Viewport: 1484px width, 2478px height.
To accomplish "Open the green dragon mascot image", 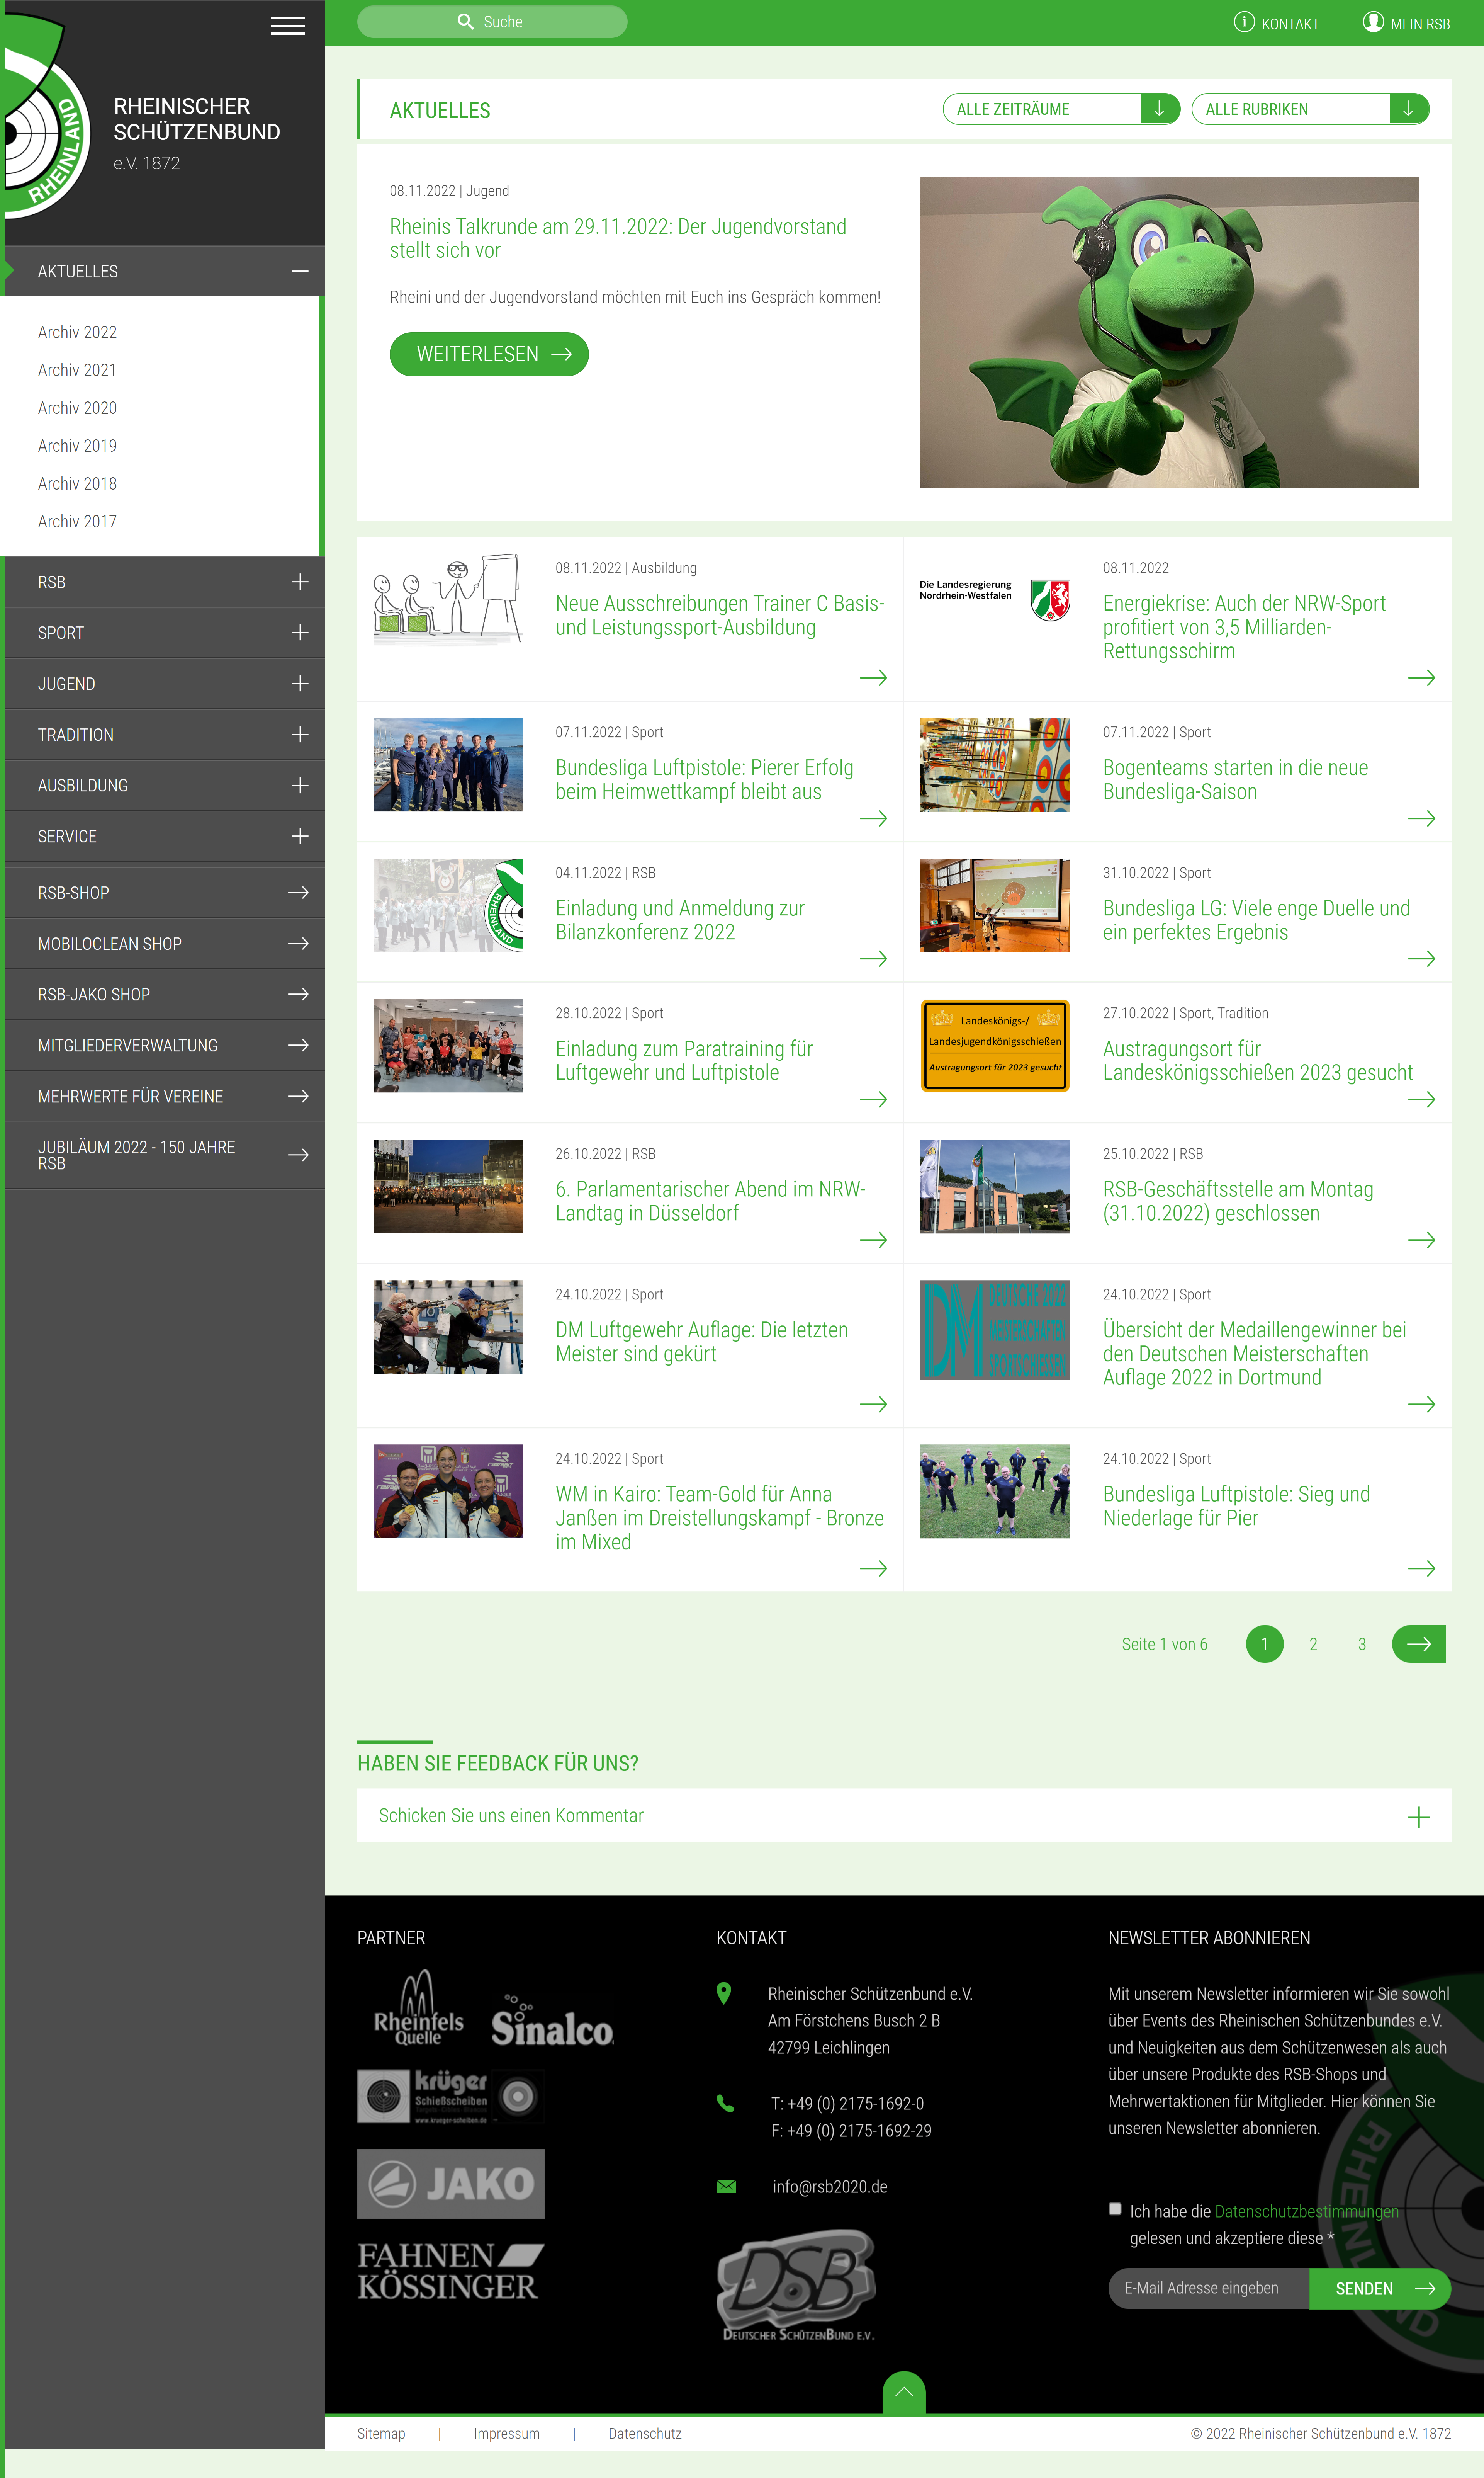I will click(1169, 332).
